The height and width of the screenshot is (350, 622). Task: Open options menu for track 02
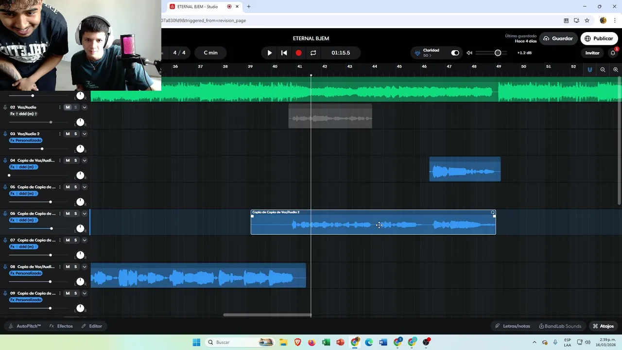60,107
